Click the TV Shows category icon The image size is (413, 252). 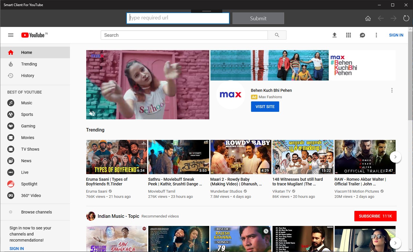click(x=11, y=149)
